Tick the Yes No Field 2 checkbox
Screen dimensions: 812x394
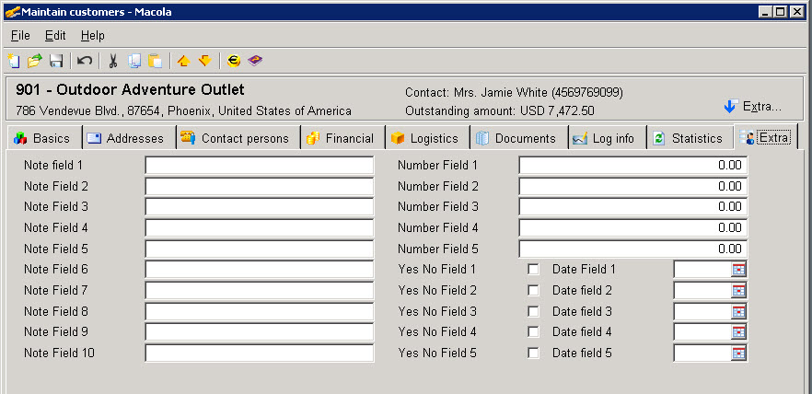pos(533,291)
